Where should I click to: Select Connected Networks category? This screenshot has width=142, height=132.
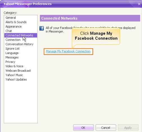(x=21, y=35)
